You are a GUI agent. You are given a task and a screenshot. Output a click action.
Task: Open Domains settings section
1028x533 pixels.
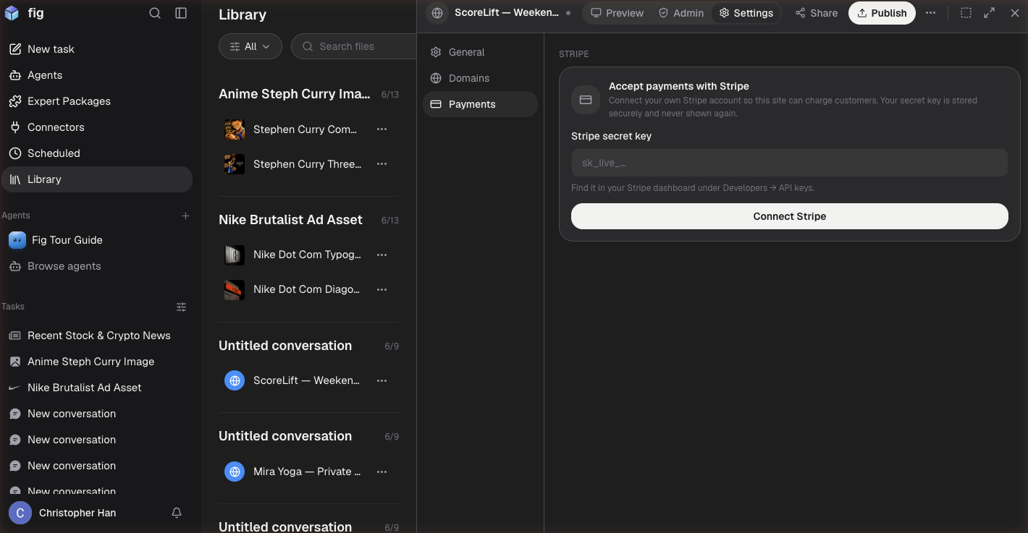coord(480,78)
